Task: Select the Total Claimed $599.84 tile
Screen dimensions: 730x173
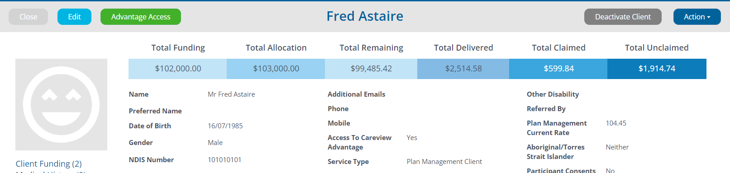Action: pyautogui.click(x=558, y=69)
